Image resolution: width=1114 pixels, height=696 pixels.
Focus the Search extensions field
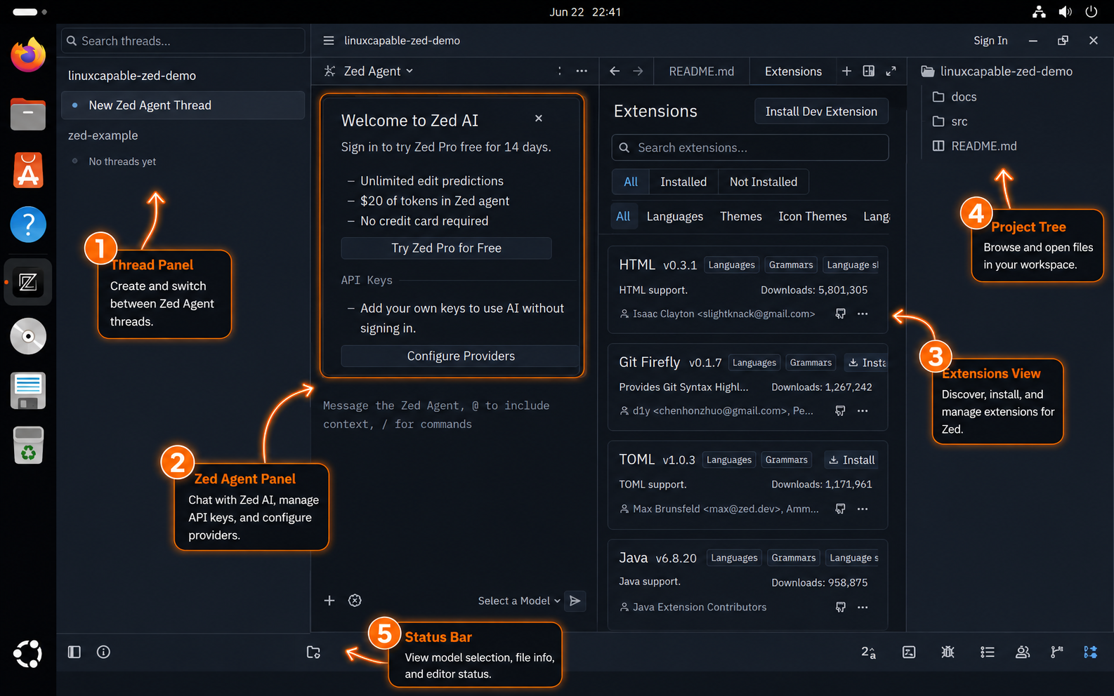pyautogui.click(x=750, y=148)
